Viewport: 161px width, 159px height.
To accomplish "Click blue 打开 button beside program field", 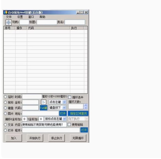I will coord(84,130).
